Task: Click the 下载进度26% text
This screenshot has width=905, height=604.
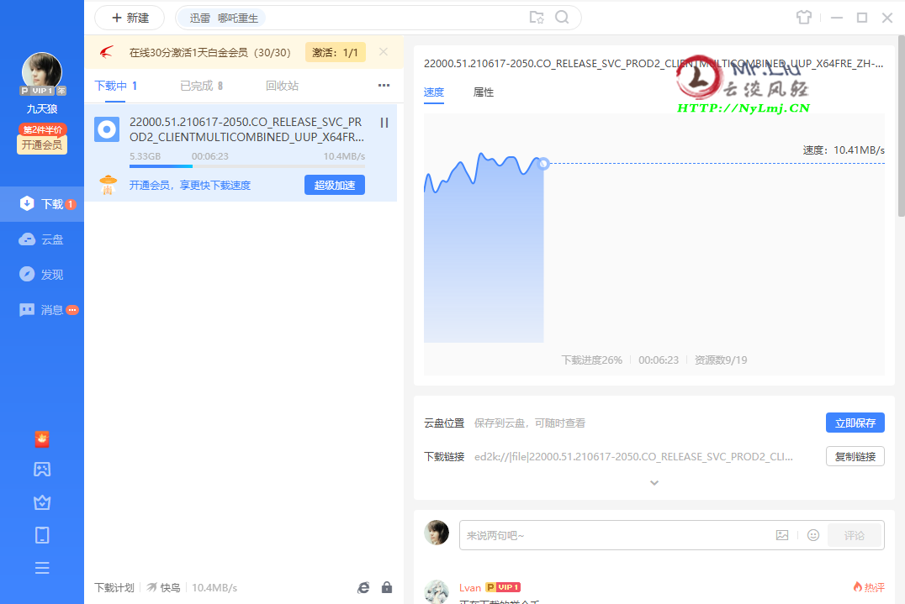Action: pos(591,360)
